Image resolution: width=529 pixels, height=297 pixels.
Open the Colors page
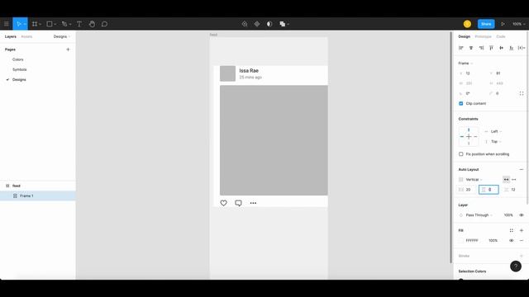click(18, 59)
